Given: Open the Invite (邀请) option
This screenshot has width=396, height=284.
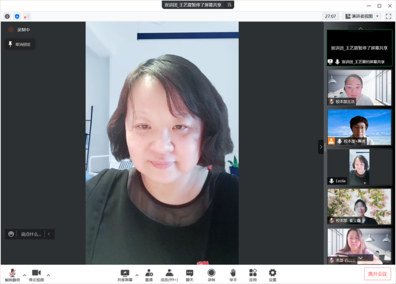Looking at the screenshot, I should coord(149,275).
